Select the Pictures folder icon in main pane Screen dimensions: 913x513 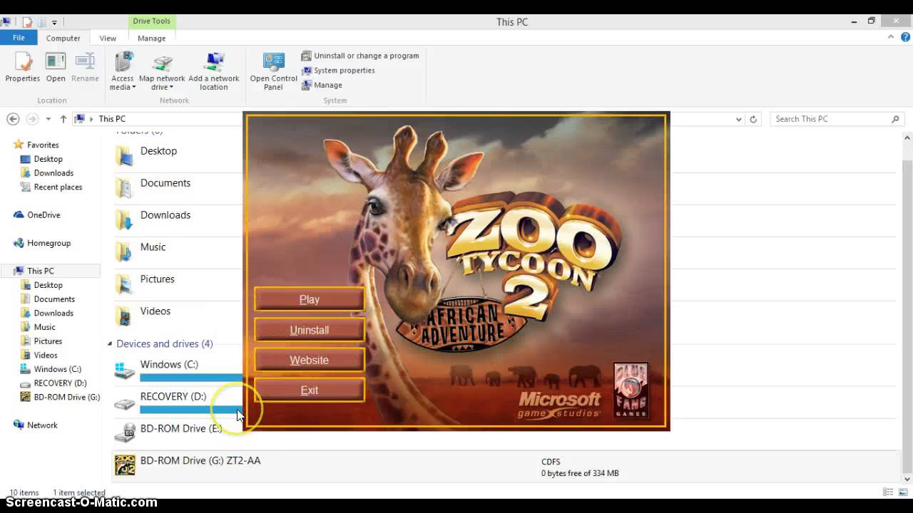click(x=125, y=284)
